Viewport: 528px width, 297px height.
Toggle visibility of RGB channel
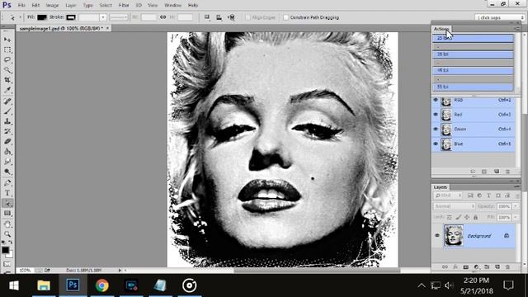(436, 100)
